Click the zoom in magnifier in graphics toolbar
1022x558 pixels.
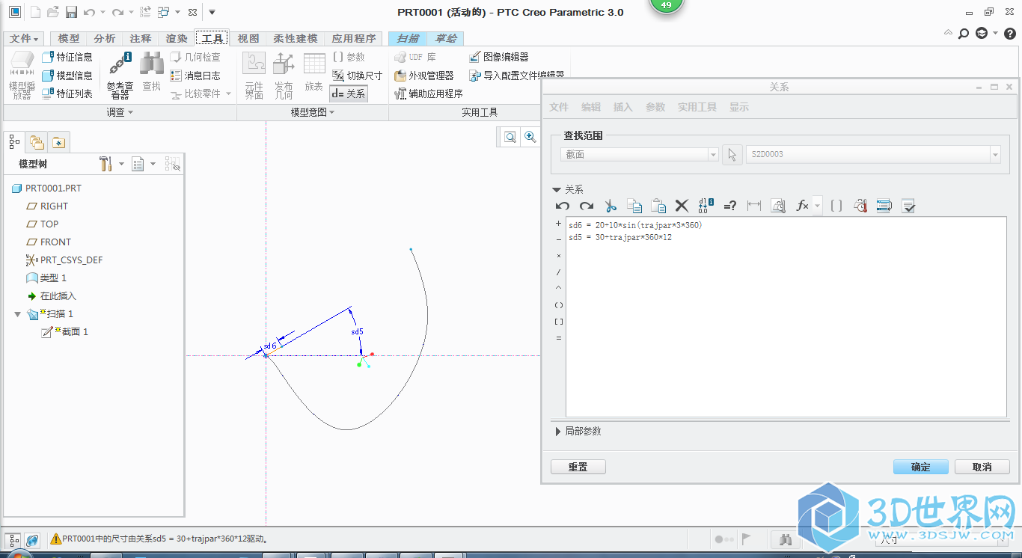[x=530, y=137]
